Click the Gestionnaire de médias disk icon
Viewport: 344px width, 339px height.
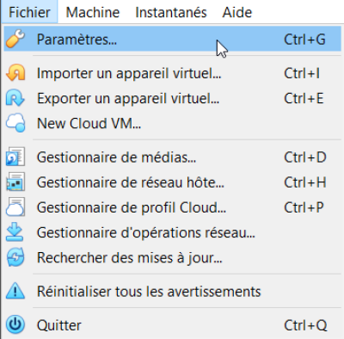coord(15,157)
